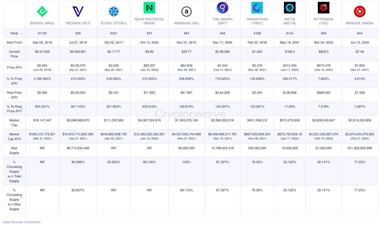Click Storj rank cell '#421'

(x=113, y=33)
